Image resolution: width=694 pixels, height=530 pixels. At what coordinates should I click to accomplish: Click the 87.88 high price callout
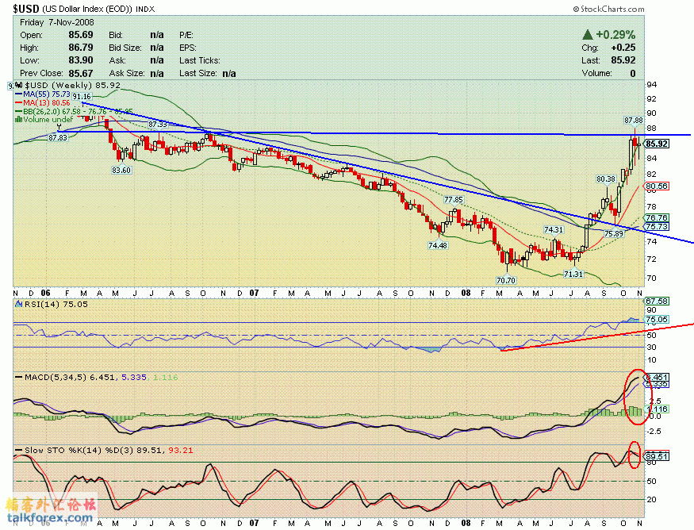634,121
